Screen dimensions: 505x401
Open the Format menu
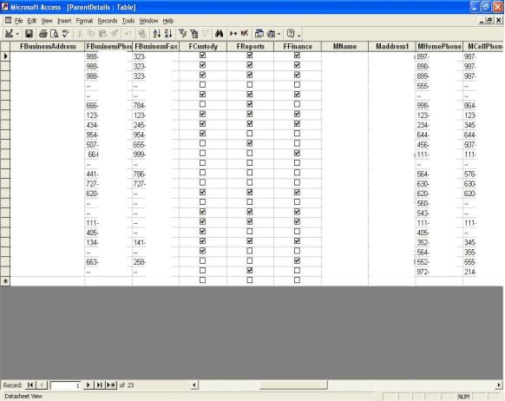[x=84, y=21]
